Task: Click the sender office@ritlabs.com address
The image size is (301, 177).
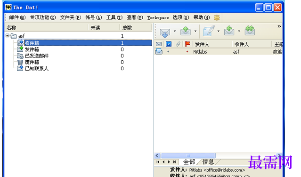Action: 224,170
